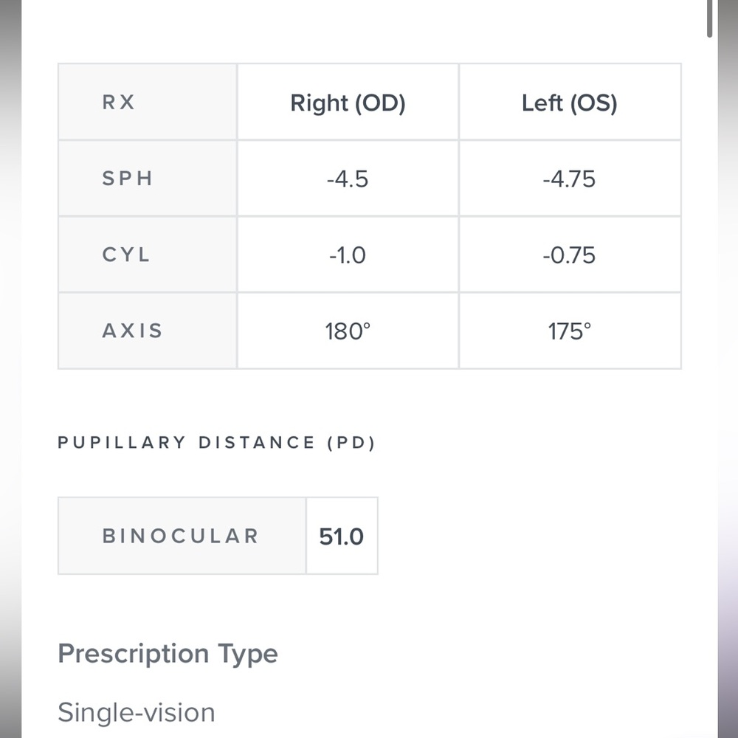Click the dimmed area right of the panel
Viewport: 738px width, 738px height.
point(728,369)
